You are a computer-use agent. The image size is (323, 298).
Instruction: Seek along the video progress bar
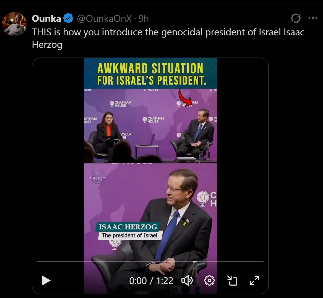click(x=150, y=262)
